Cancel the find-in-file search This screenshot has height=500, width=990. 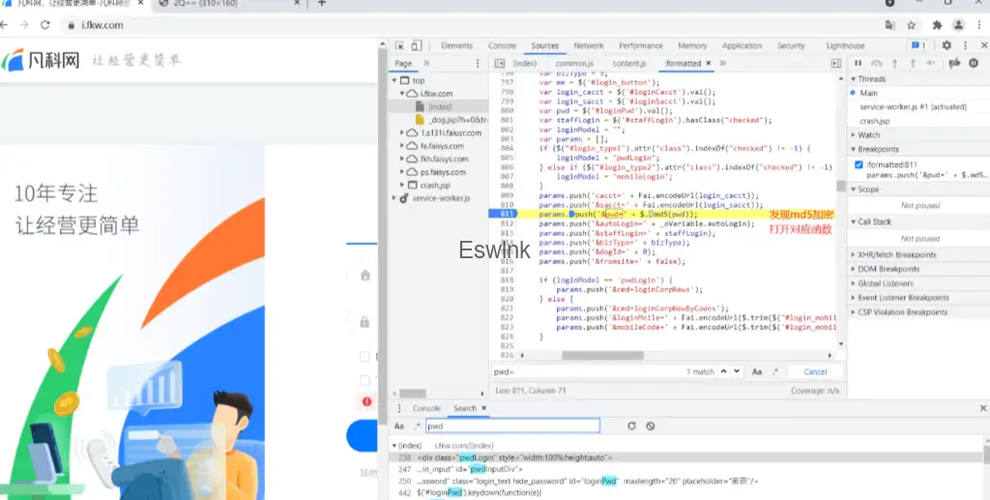click(x=815, y=371)
